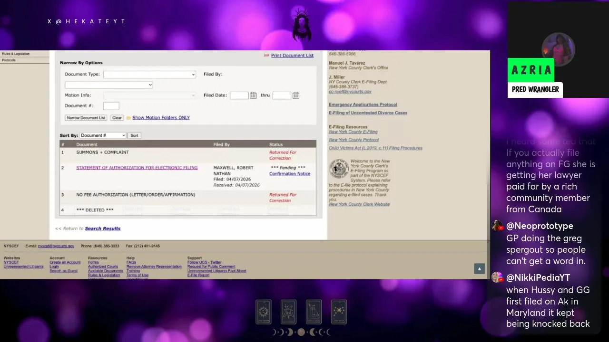The width and height of the screenshot is (609, 342).
Task: Click the NYSCEF footer website link
Action: click(x=11, y=262)
